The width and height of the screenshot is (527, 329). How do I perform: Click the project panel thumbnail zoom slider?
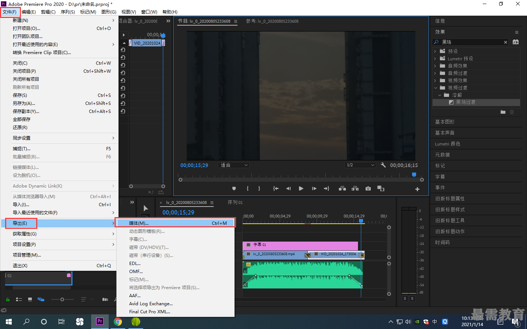62,299
